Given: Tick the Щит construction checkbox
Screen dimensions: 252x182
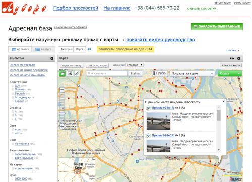Looking at the screenshot, I should 13,86.
